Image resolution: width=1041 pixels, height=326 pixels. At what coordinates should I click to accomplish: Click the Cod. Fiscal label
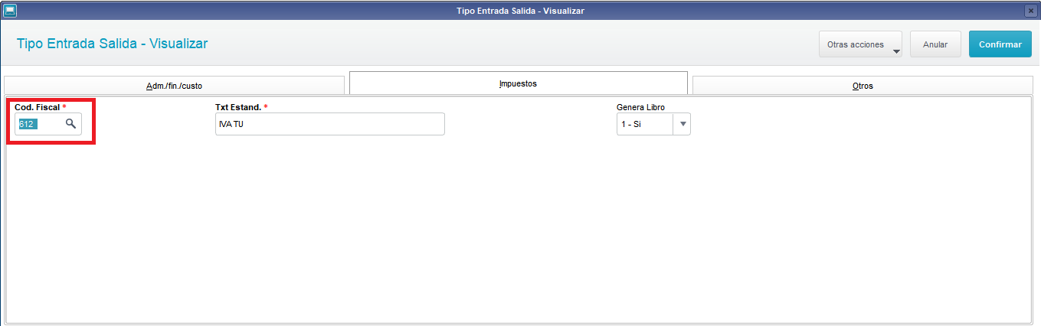[36, 107]
